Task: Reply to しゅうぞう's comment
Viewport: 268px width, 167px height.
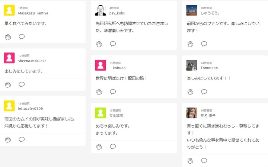Action: 204,44
